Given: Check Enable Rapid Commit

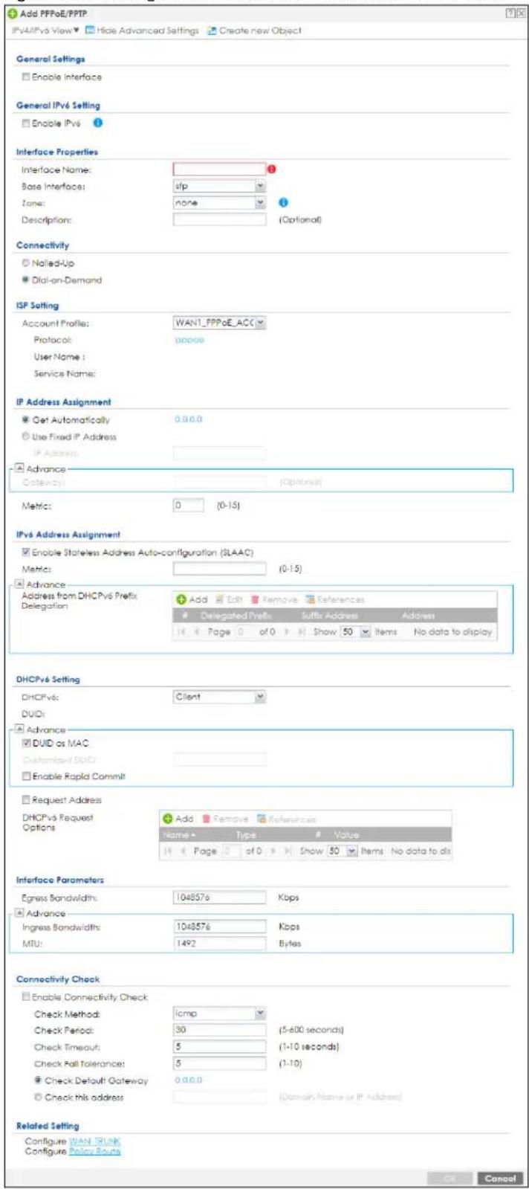Looking at the screenshot, I should [25, 776].
